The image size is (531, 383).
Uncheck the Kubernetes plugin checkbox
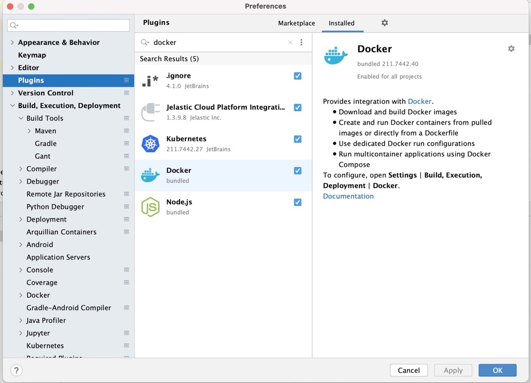(x=297, y=139)
